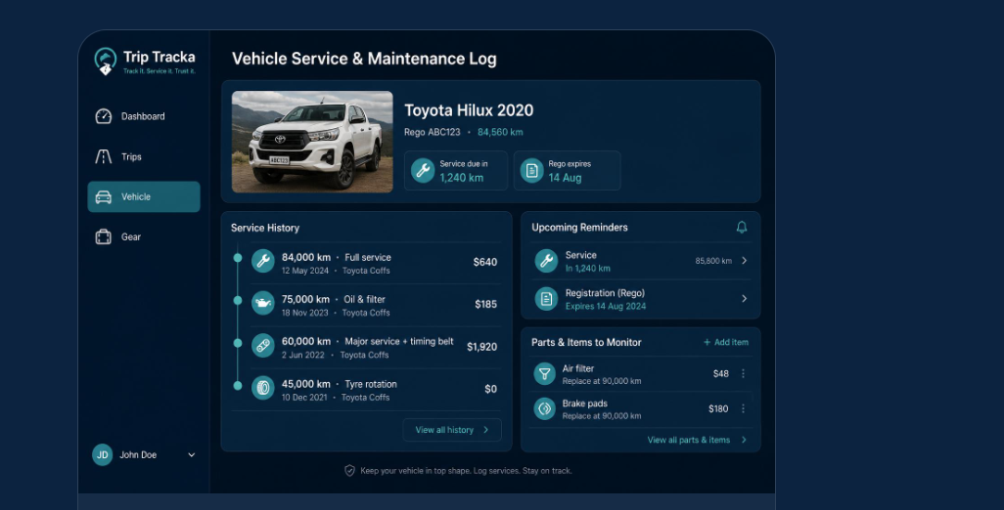Click the Air filter funnel icon
This screenshot has width=1004, height=510.
click(544, 374)
